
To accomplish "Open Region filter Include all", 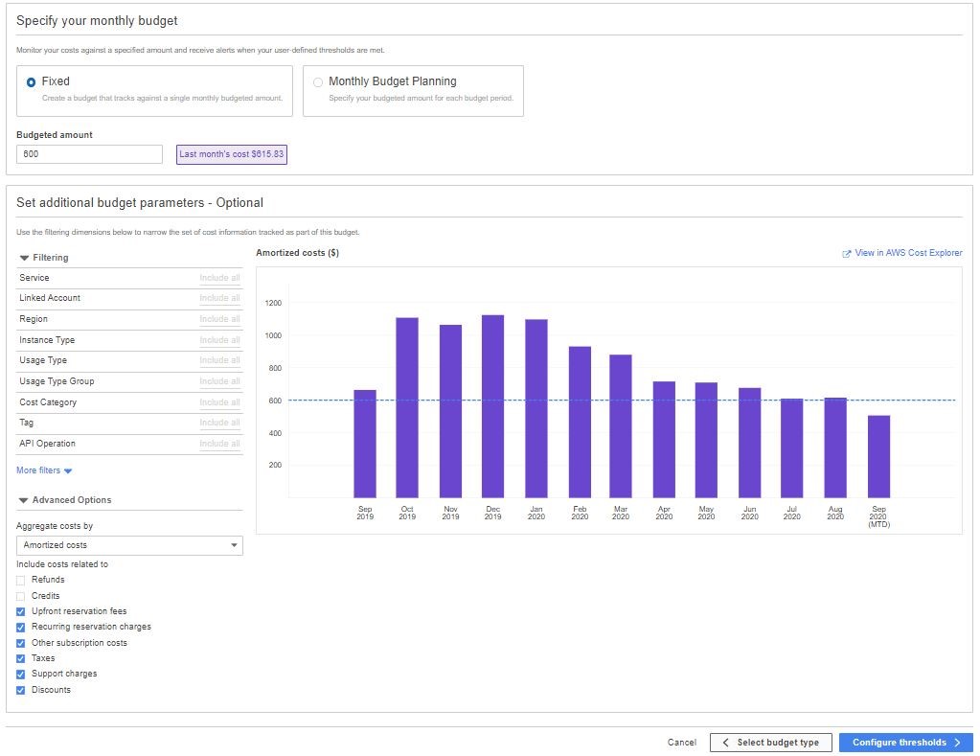I will [219, 319].
